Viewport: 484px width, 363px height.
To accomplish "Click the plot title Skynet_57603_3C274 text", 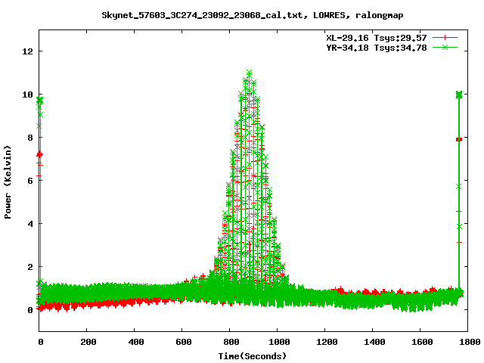I will click(252, 15).
